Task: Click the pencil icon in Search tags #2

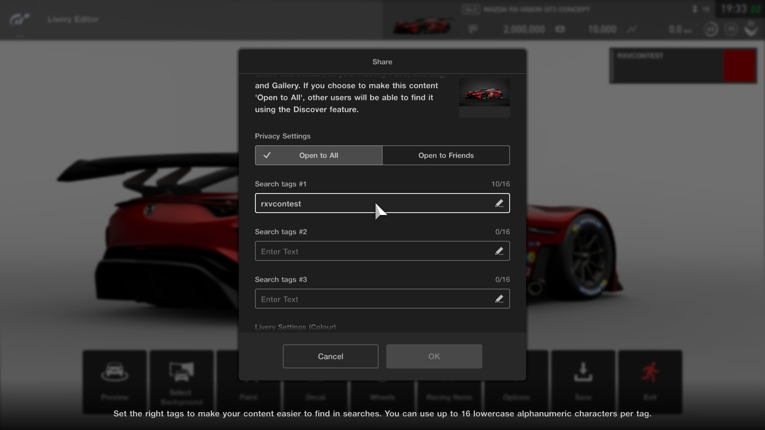Action: pyautogui.click(x=499, y=251)
